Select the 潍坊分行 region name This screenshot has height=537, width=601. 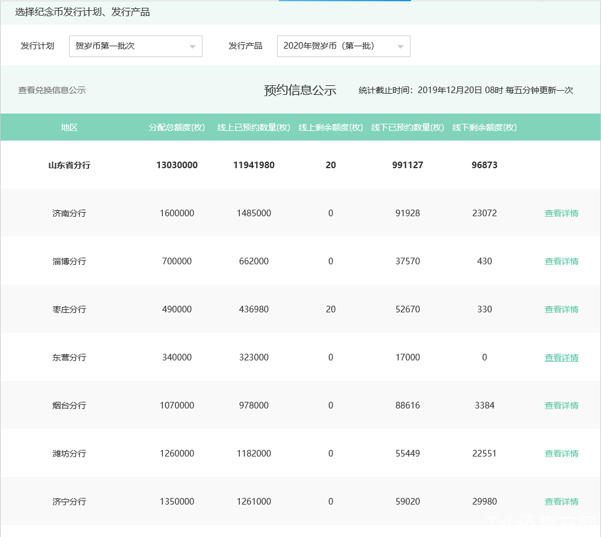(x=69, y=454)
